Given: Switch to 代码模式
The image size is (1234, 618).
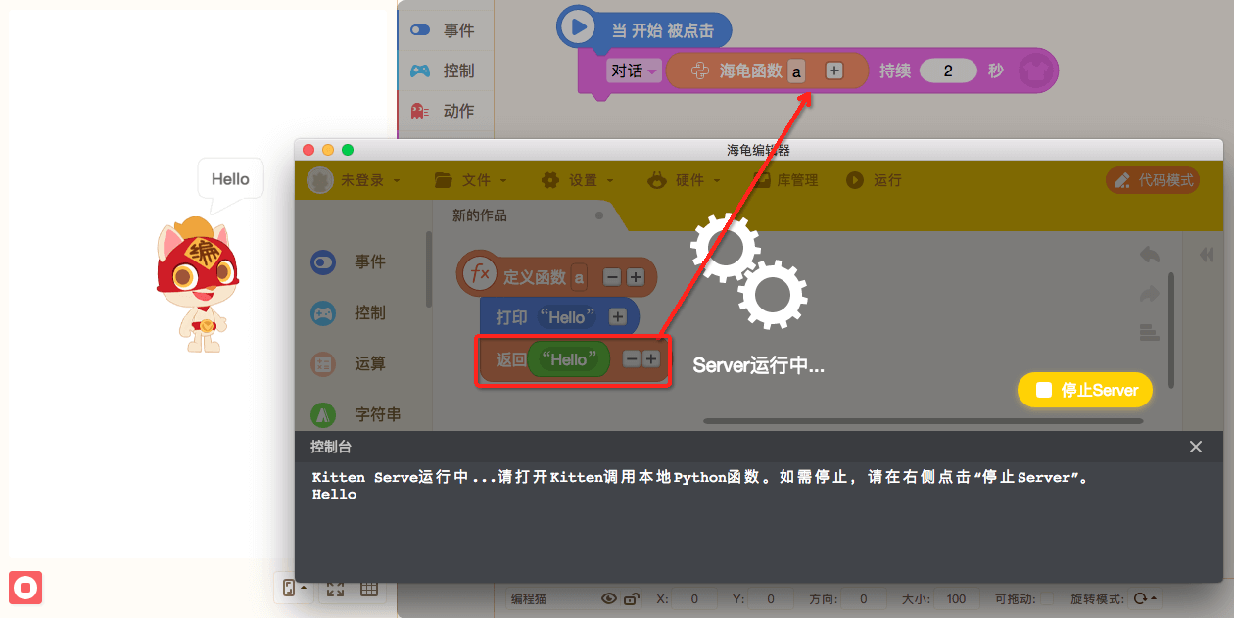Looking at the screenshot, I should (x=1153, y=180).
